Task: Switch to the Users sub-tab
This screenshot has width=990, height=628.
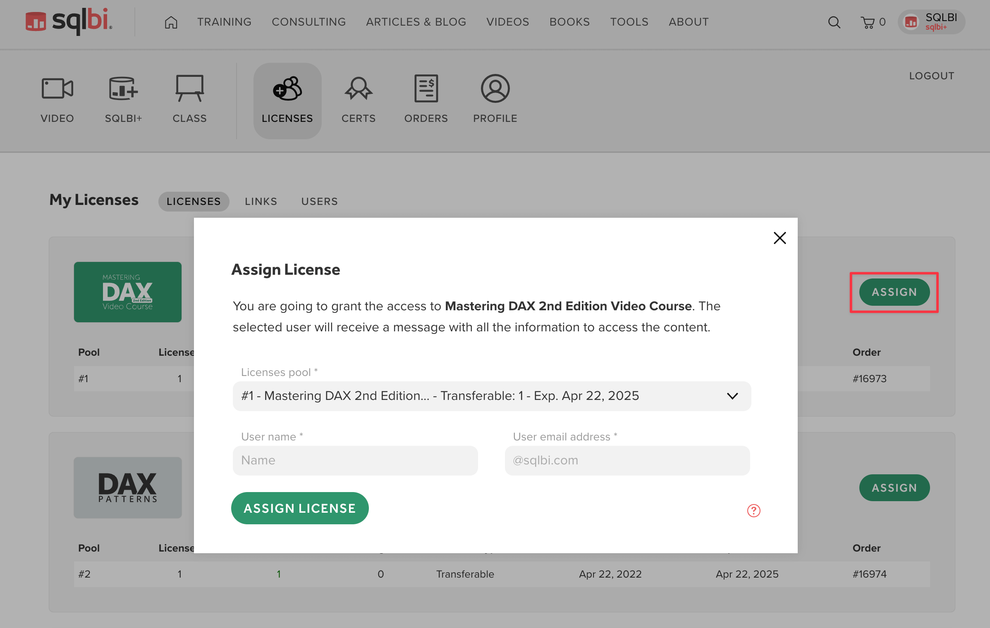Action: pyautogui.click(x=320, y=202)
